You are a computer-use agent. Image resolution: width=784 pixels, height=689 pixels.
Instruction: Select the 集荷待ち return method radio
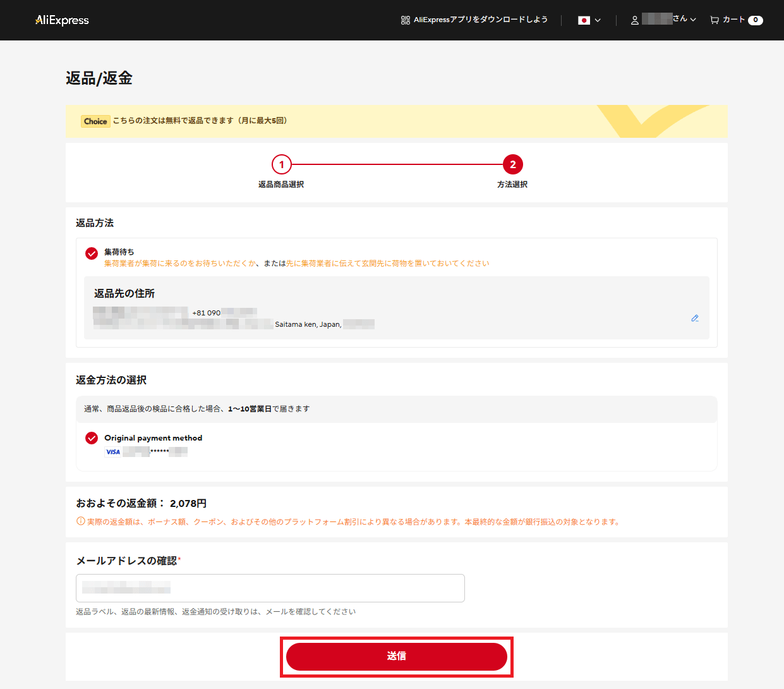point(92,253)
